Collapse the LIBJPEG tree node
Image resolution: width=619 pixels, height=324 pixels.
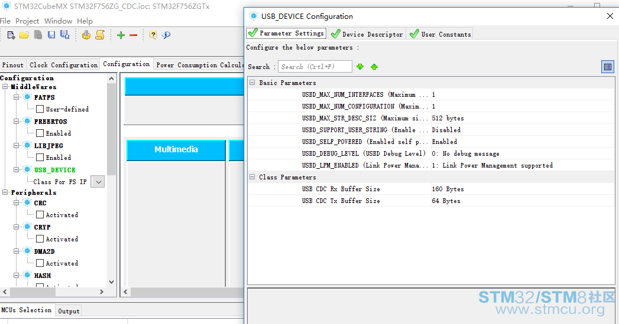[x=17, y=145]
